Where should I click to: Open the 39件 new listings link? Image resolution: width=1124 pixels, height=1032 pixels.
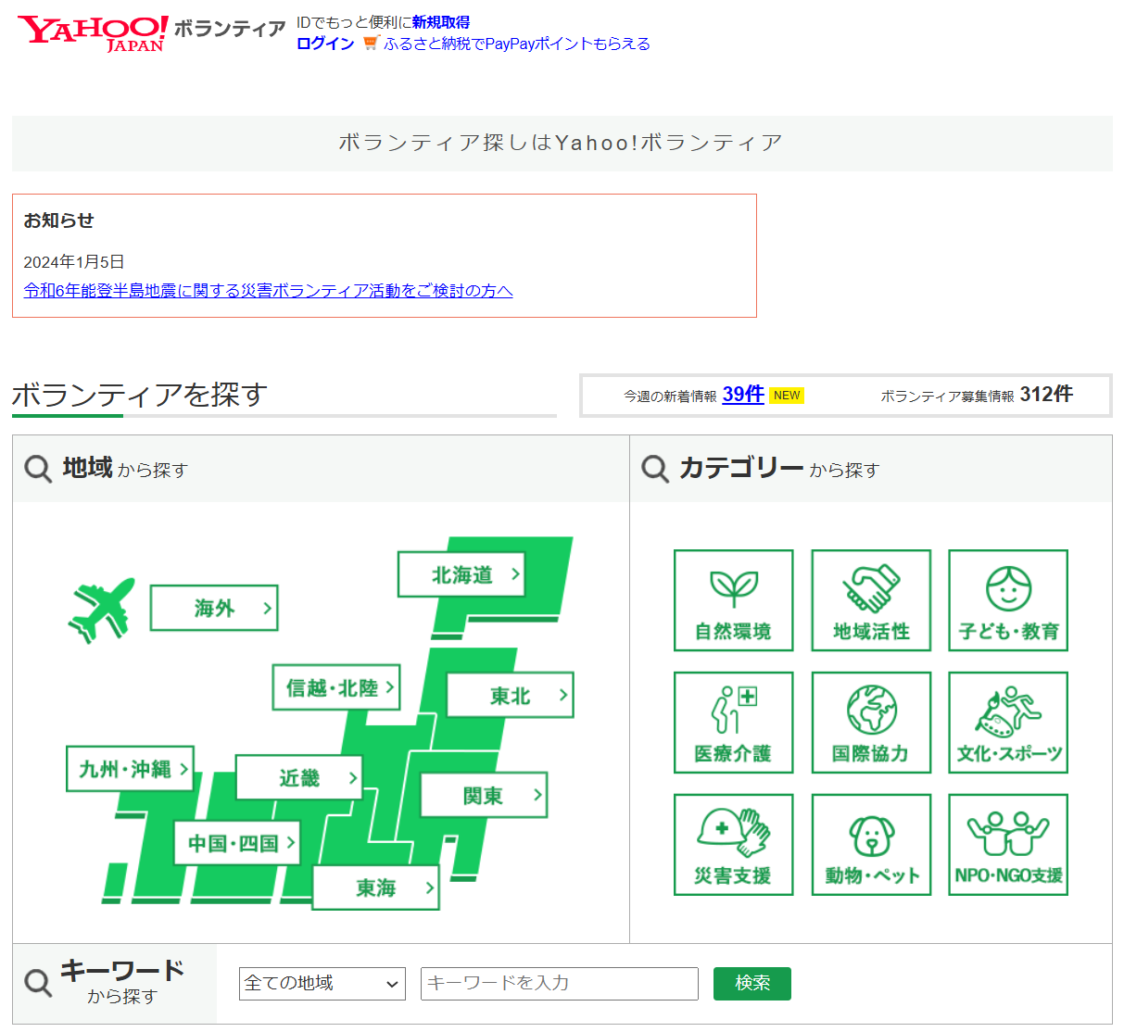point(743,394)
